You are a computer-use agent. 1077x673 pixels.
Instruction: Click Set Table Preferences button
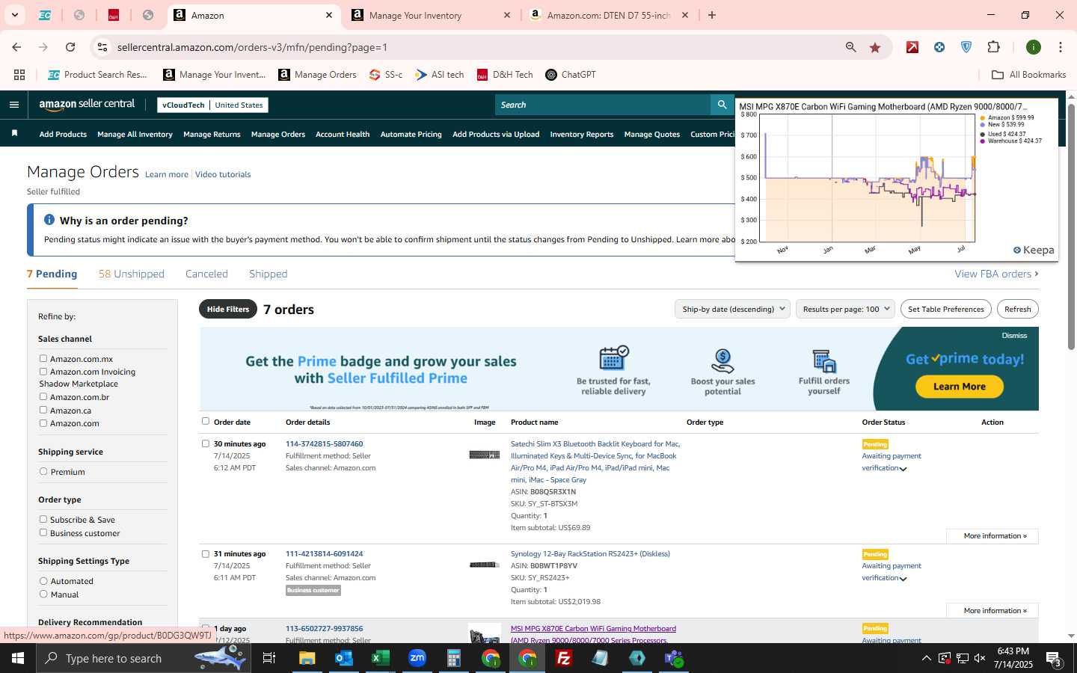pos(946,309)
